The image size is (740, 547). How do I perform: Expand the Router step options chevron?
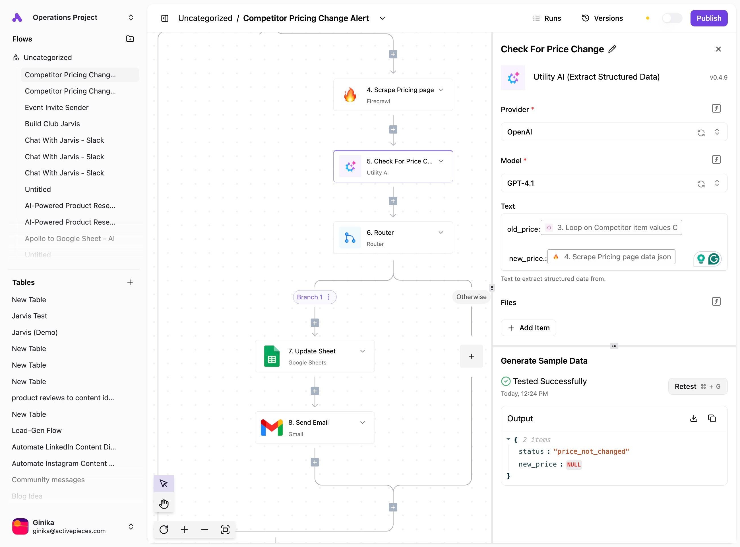point(441,233)
